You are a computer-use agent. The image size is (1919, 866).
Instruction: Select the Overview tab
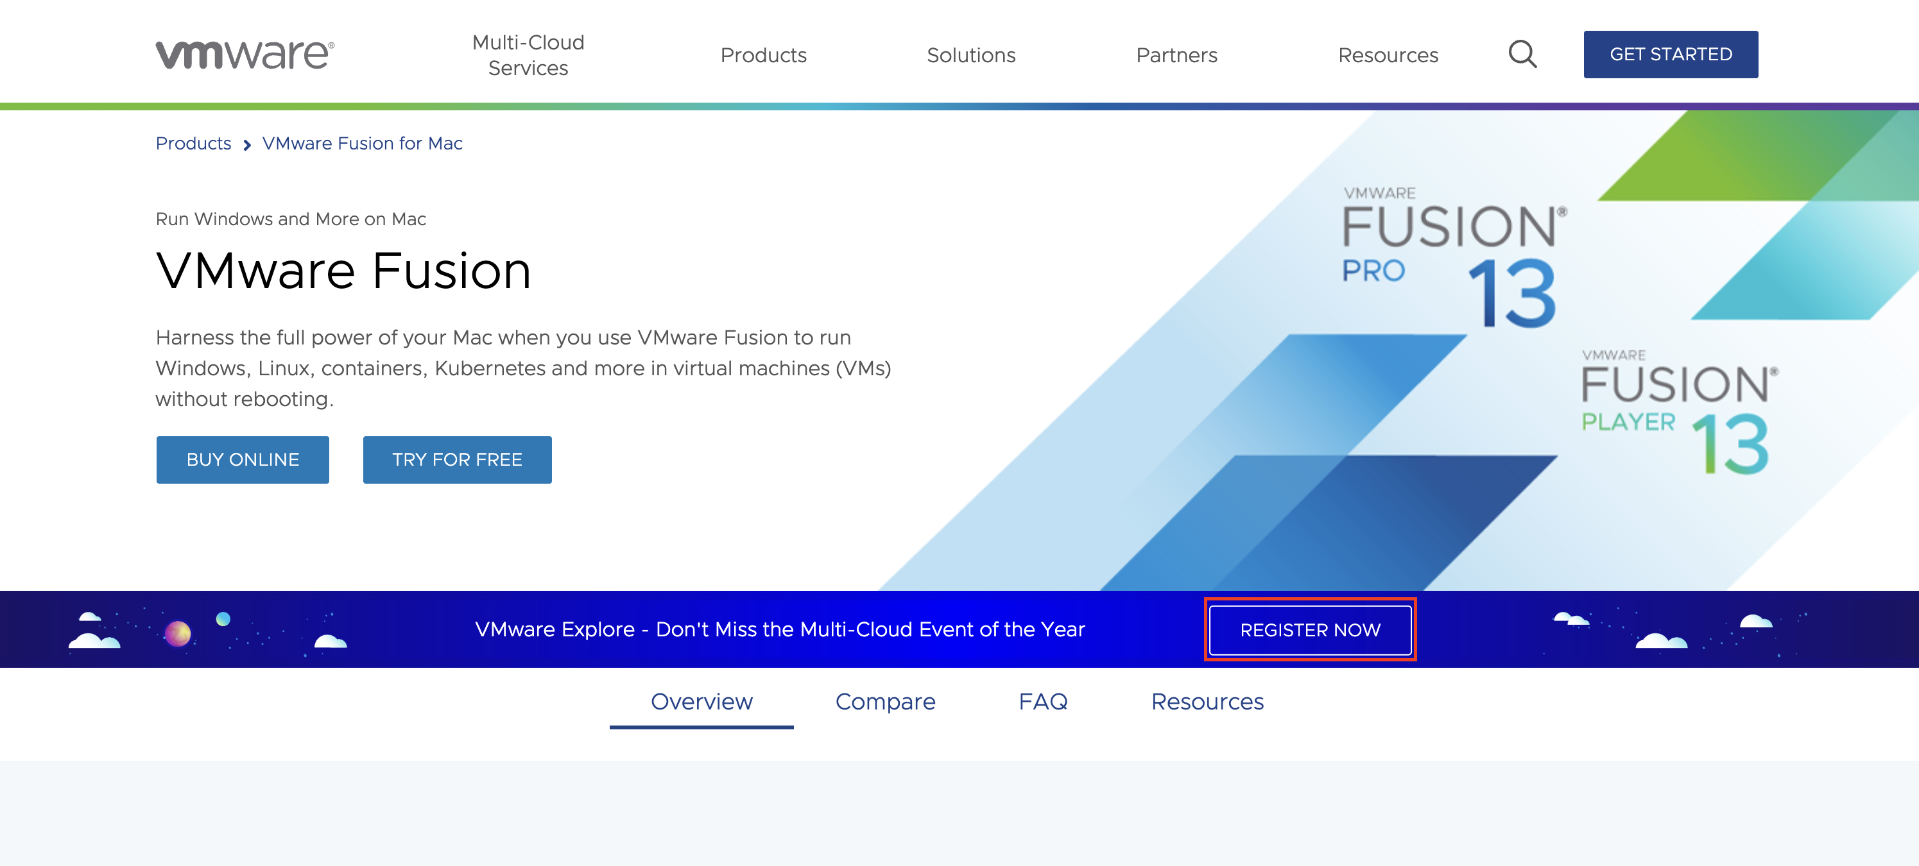click(x=701, y=701)
